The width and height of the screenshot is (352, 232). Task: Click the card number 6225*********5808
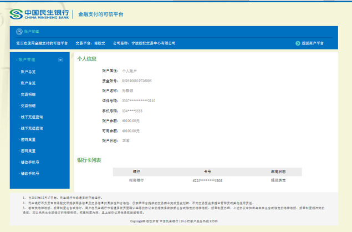207,180
